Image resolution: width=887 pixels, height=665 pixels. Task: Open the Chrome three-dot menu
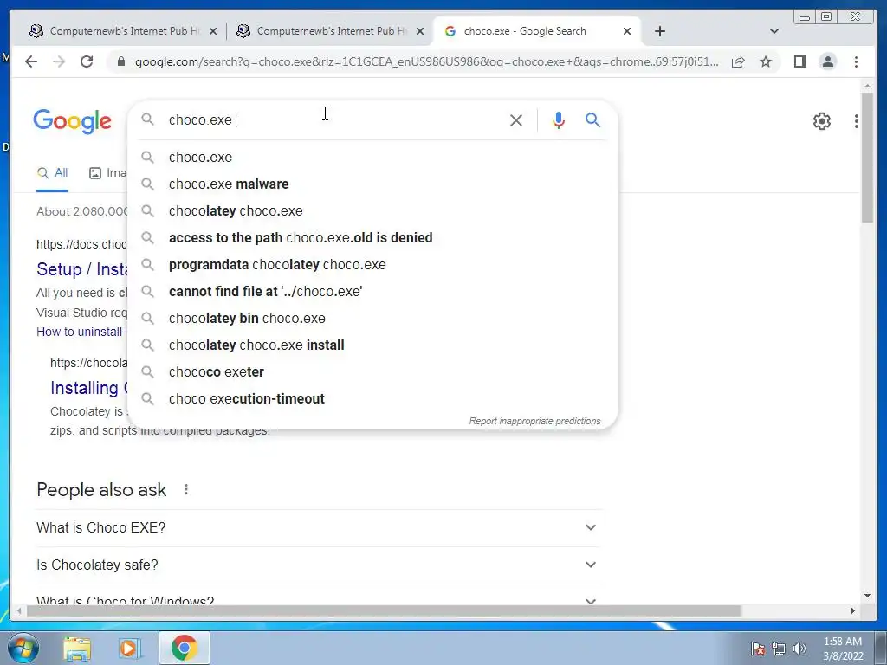[x=856, y=61]
